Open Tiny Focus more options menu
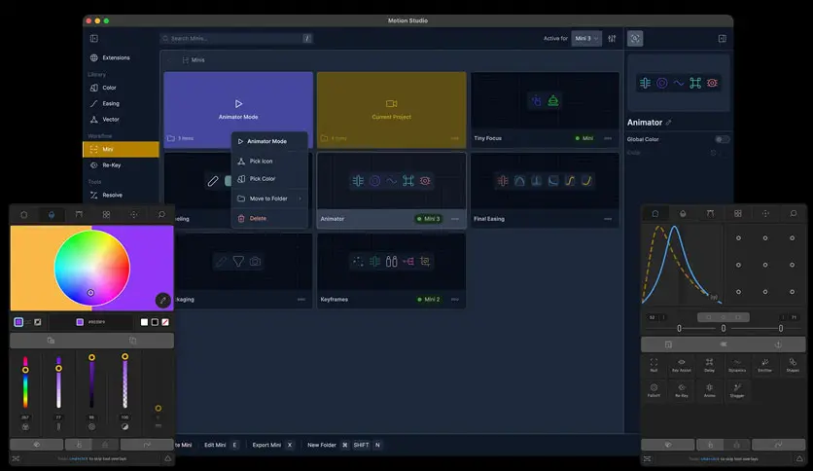 coord(608,138)
